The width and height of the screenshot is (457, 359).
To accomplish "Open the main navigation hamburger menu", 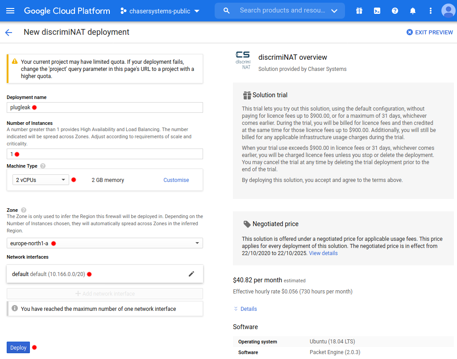I will tap(10, 11).
